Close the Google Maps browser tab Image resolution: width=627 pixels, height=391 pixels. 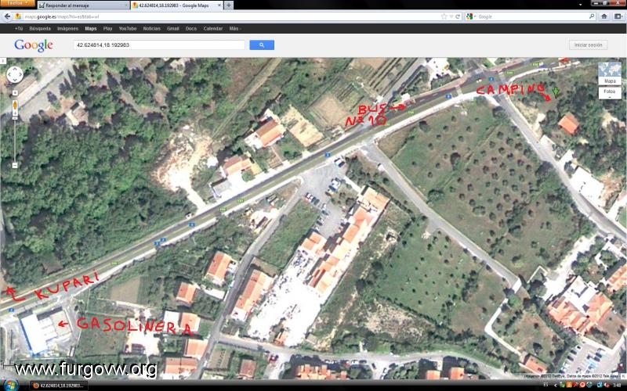(219, 5)
